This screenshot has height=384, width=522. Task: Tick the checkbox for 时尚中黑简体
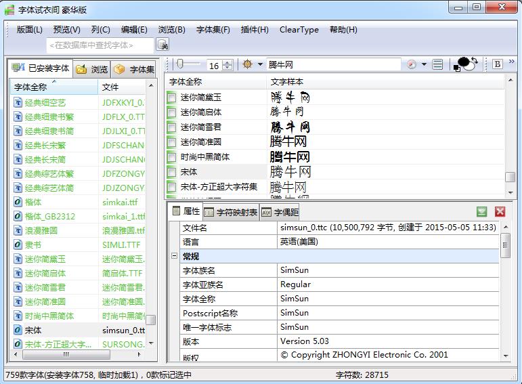point(172,157)
